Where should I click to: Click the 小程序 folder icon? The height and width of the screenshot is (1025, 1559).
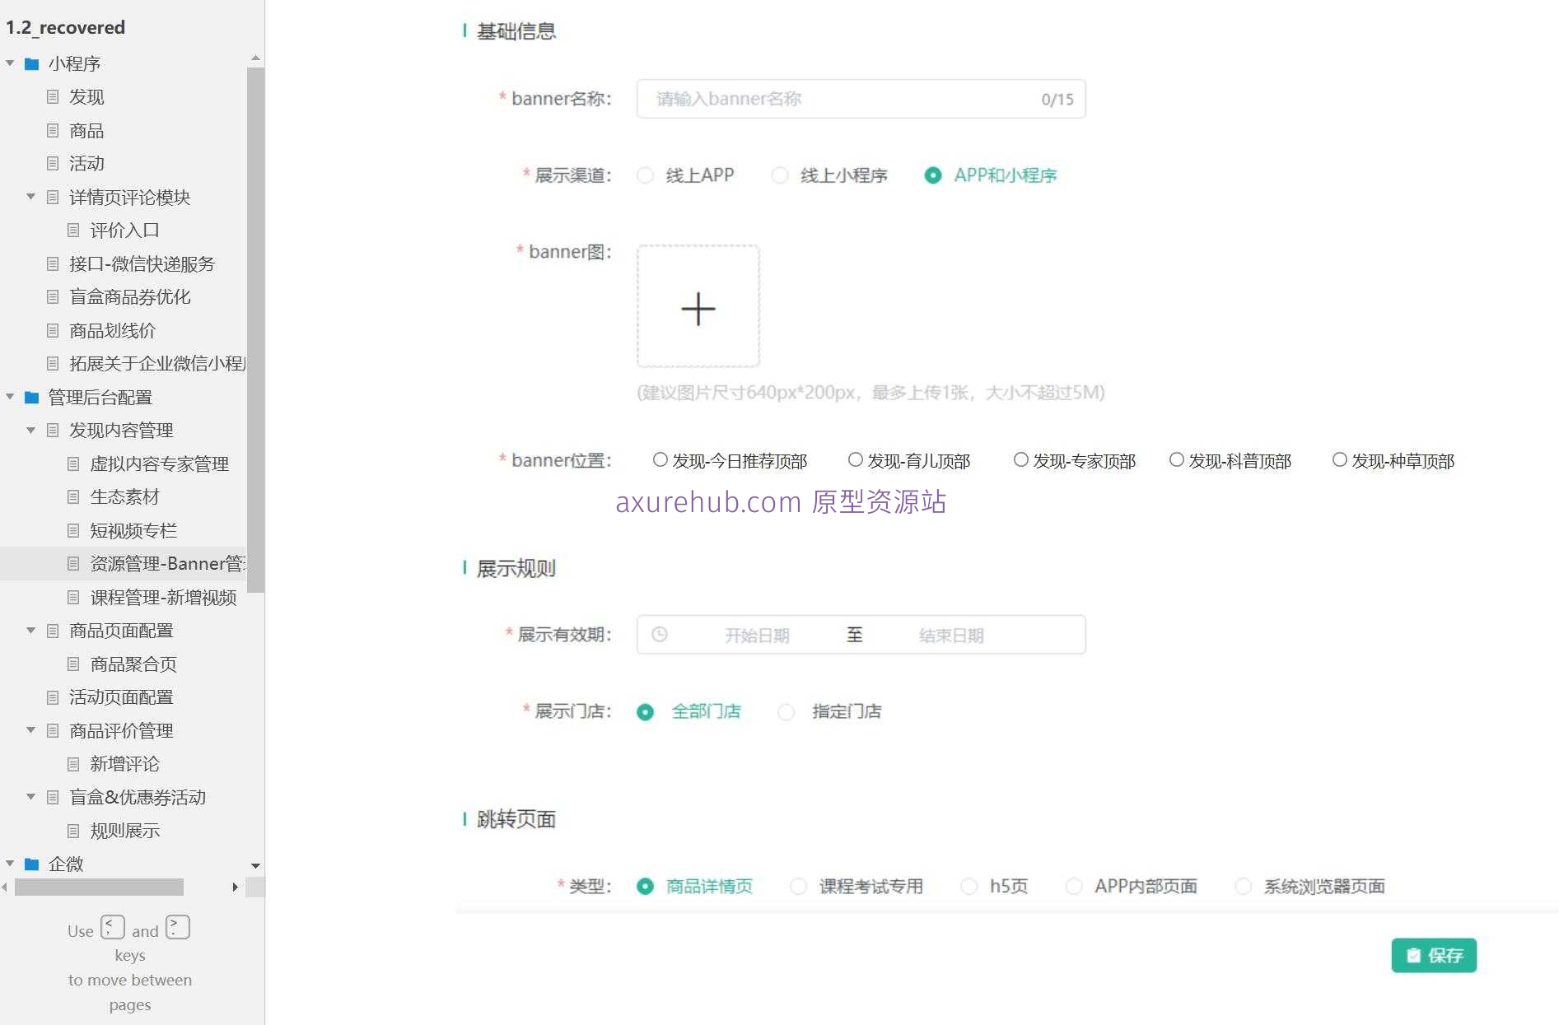[31, 63]
